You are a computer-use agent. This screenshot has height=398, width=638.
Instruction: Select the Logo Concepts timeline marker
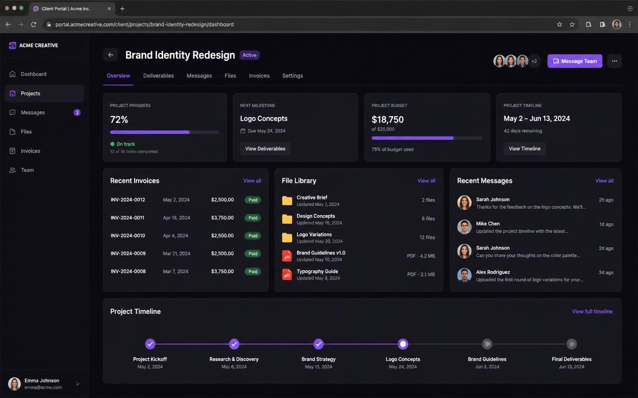click(x=403, y=344)
